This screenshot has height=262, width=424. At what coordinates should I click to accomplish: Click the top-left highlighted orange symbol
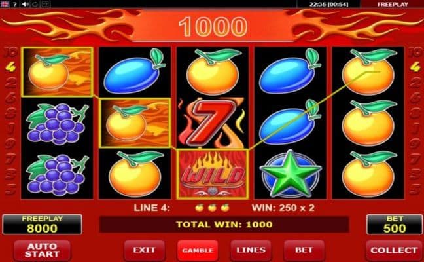(58, 72)
